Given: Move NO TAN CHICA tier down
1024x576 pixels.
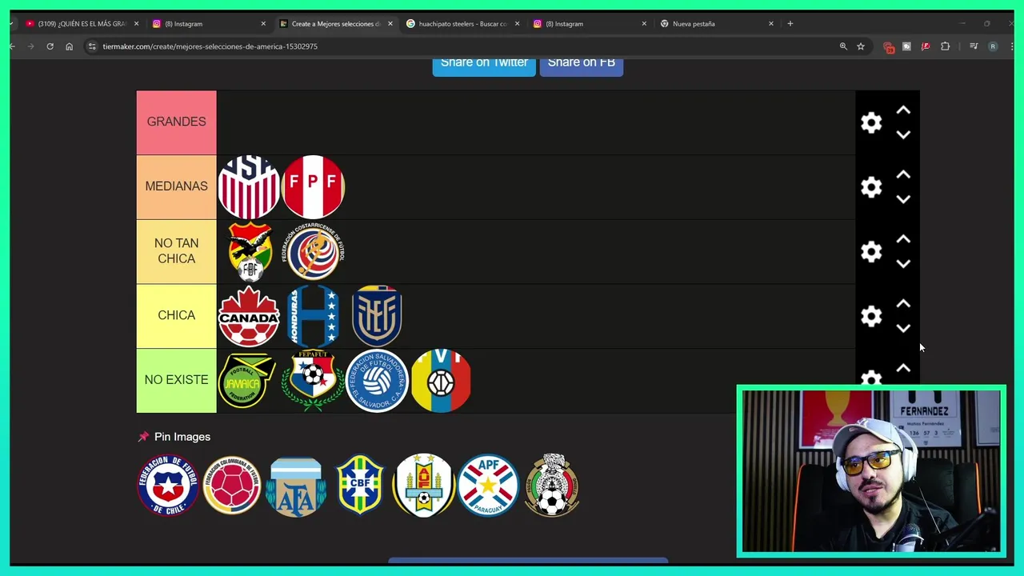Looking at the screenshot, I should pos(903,264).
